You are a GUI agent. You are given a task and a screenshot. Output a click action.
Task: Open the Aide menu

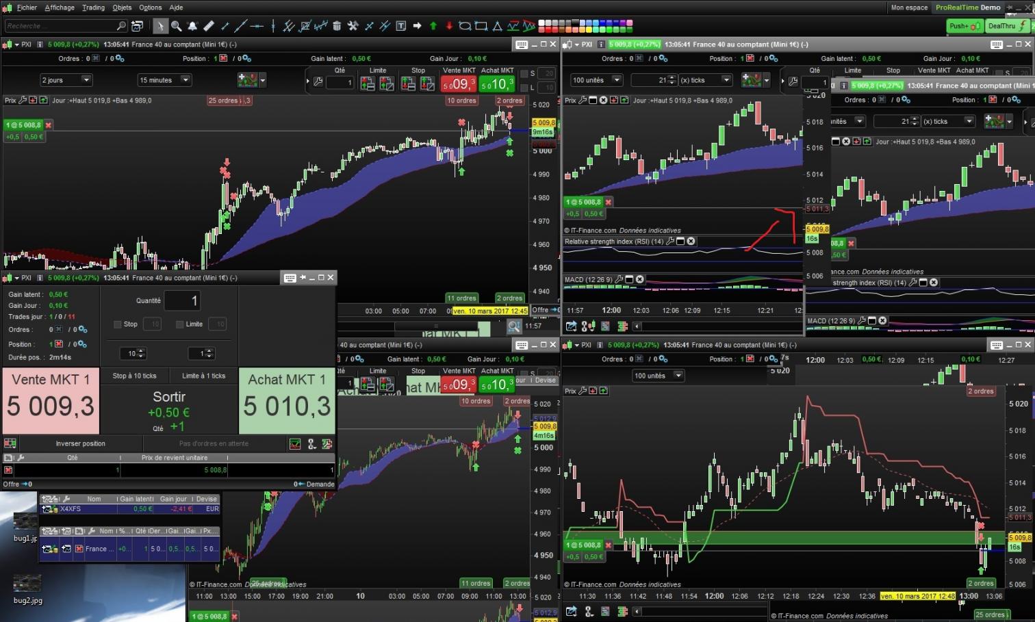pos(176,8)
